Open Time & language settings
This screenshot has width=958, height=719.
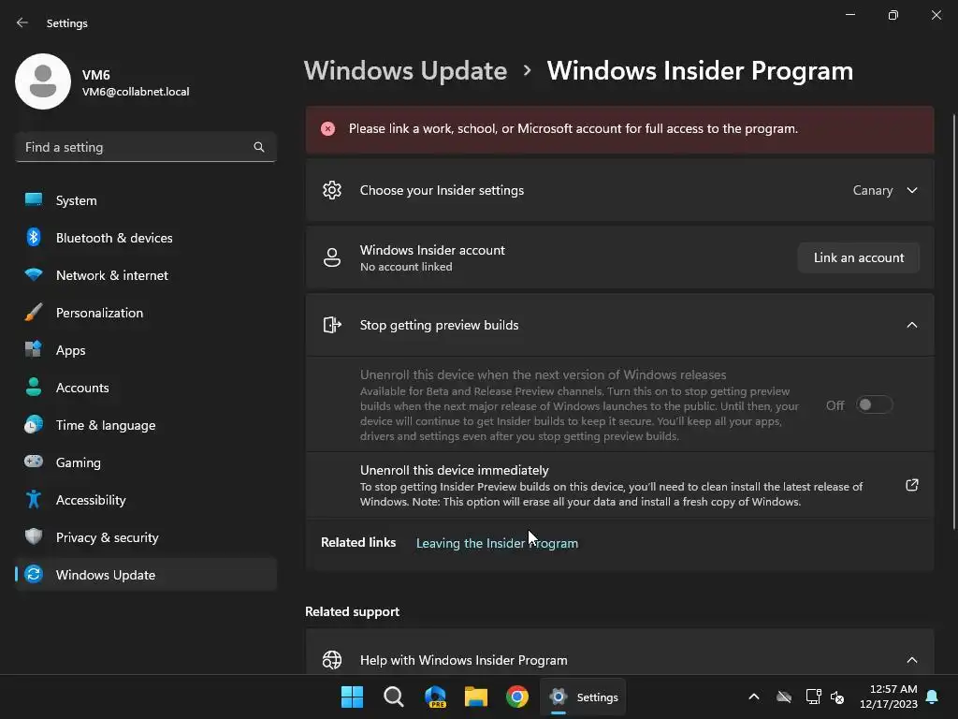pyautogui.click(x=146, y=425)
